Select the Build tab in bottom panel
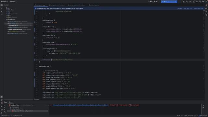208x117 pixels. tap(6, 102)
